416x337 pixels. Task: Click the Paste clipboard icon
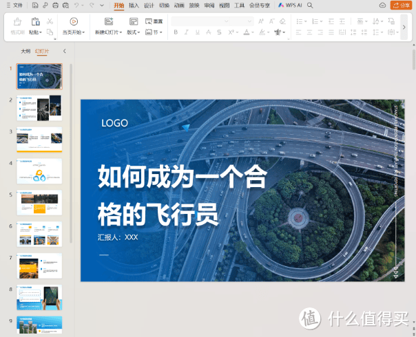[35, 21]
